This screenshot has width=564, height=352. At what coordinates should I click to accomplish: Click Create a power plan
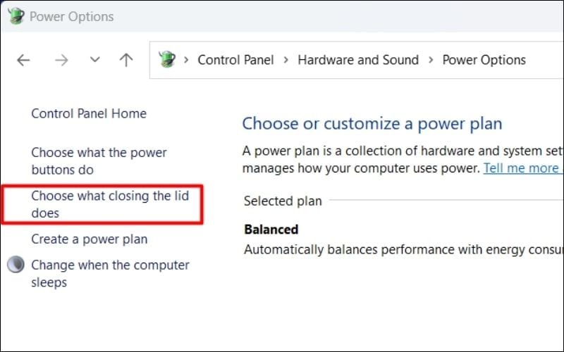coord(90,239)
